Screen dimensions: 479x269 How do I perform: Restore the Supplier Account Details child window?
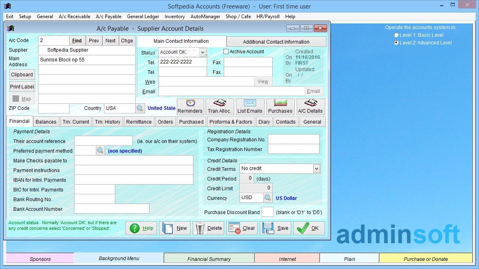[x=306, y=28]
